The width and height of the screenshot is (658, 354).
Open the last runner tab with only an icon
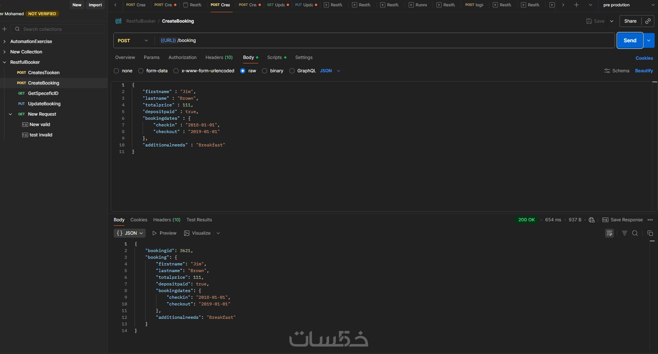tap(552, 5)
